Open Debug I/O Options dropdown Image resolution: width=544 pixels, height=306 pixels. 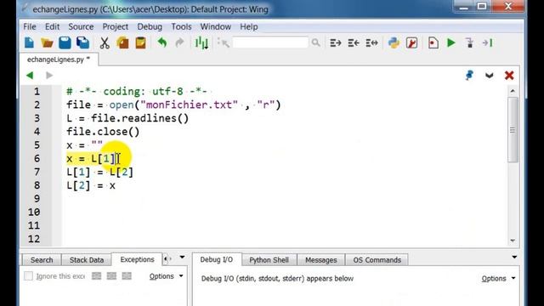[498, 278]
